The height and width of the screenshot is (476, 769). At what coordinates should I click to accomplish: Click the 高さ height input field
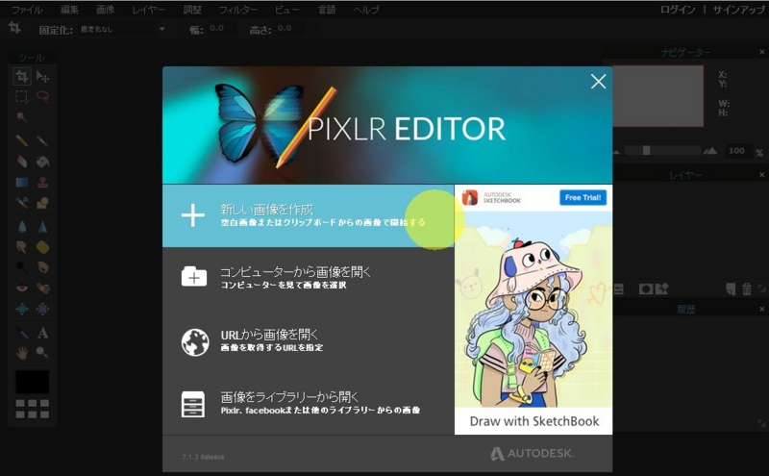point(288,29)
